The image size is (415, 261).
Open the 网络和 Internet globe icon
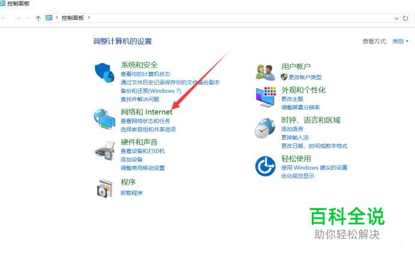pyautogui.click(x=104, y=119)
